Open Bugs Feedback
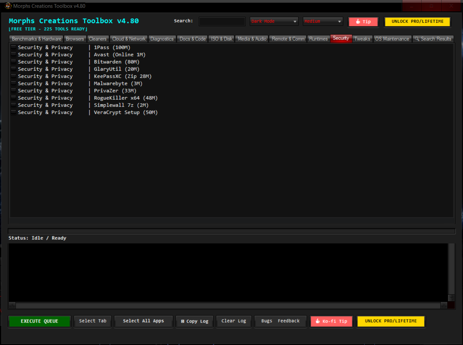Screen dimensions: 463x345 [281, 321]
